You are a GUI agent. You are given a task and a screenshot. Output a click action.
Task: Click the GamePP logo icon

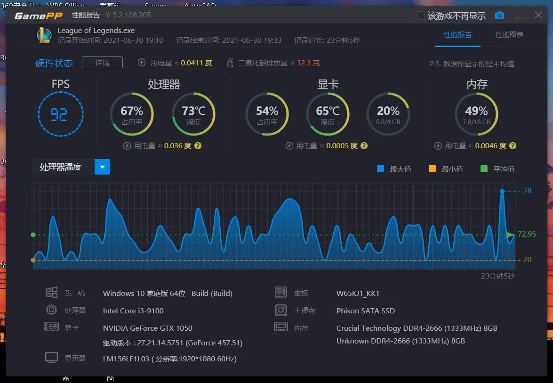pos(39,15)
